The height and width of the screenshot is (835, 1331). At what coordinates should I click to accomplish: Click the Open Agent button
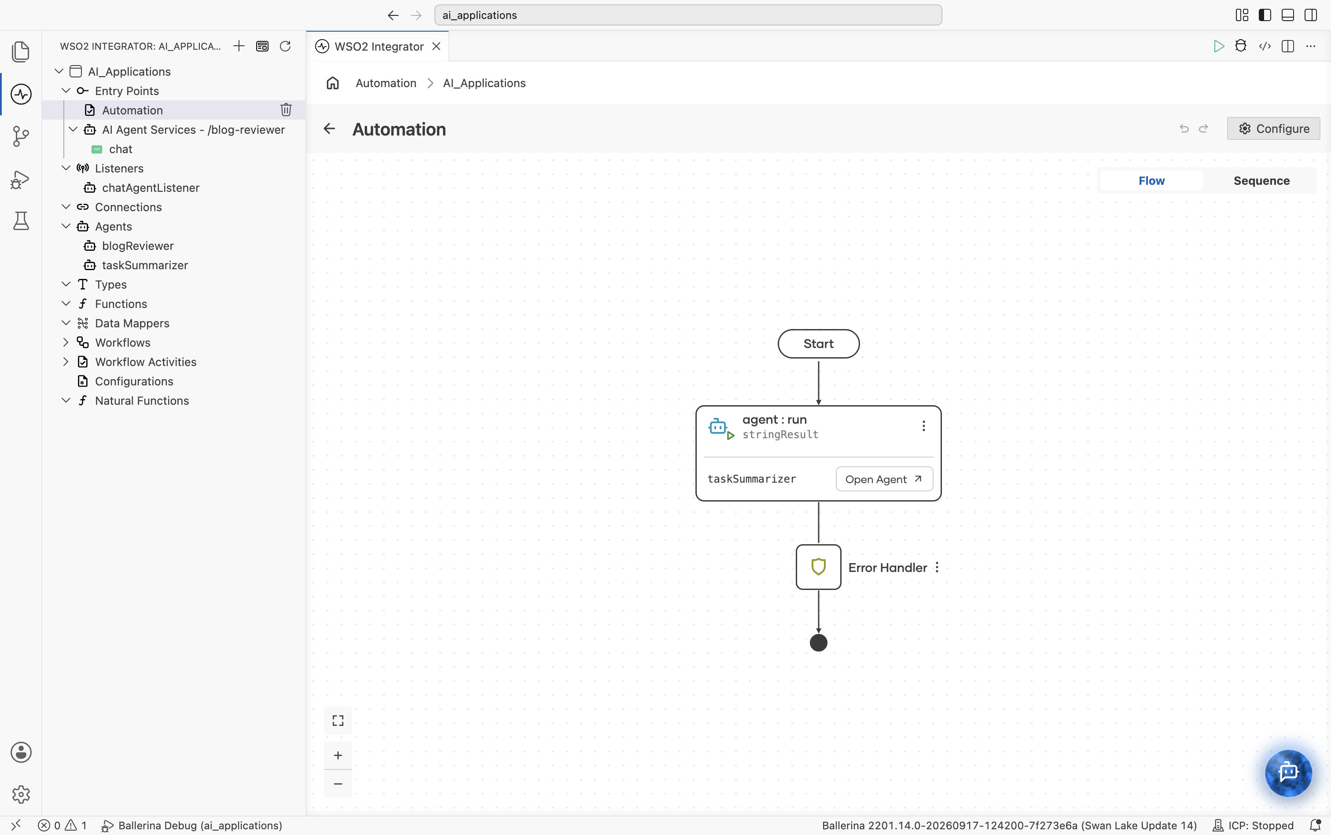tap(884, 479)
